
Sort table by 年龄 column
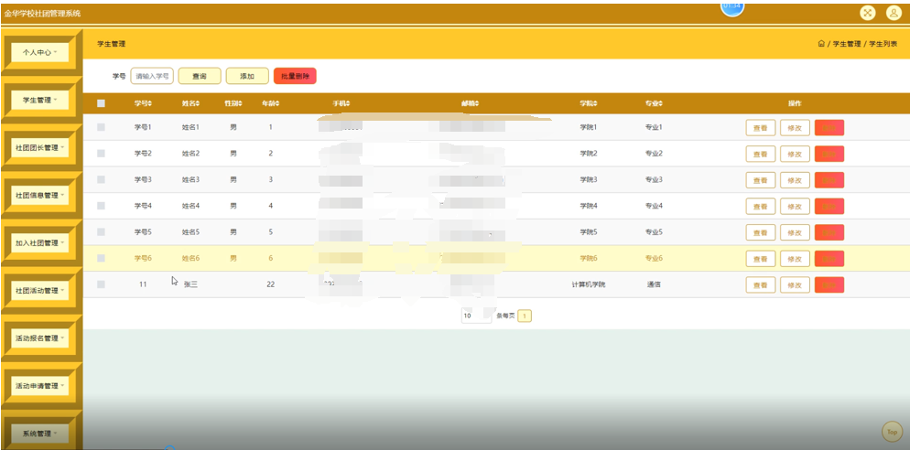(270, 103)
